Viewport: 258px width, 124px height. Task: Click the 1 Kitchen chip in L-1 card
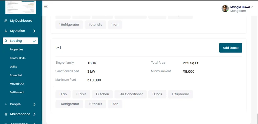pos(102,94)
